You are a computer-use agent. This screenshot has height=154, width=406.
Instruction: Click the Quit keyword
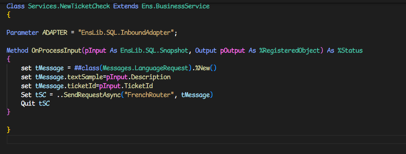(x=28, y=104)
